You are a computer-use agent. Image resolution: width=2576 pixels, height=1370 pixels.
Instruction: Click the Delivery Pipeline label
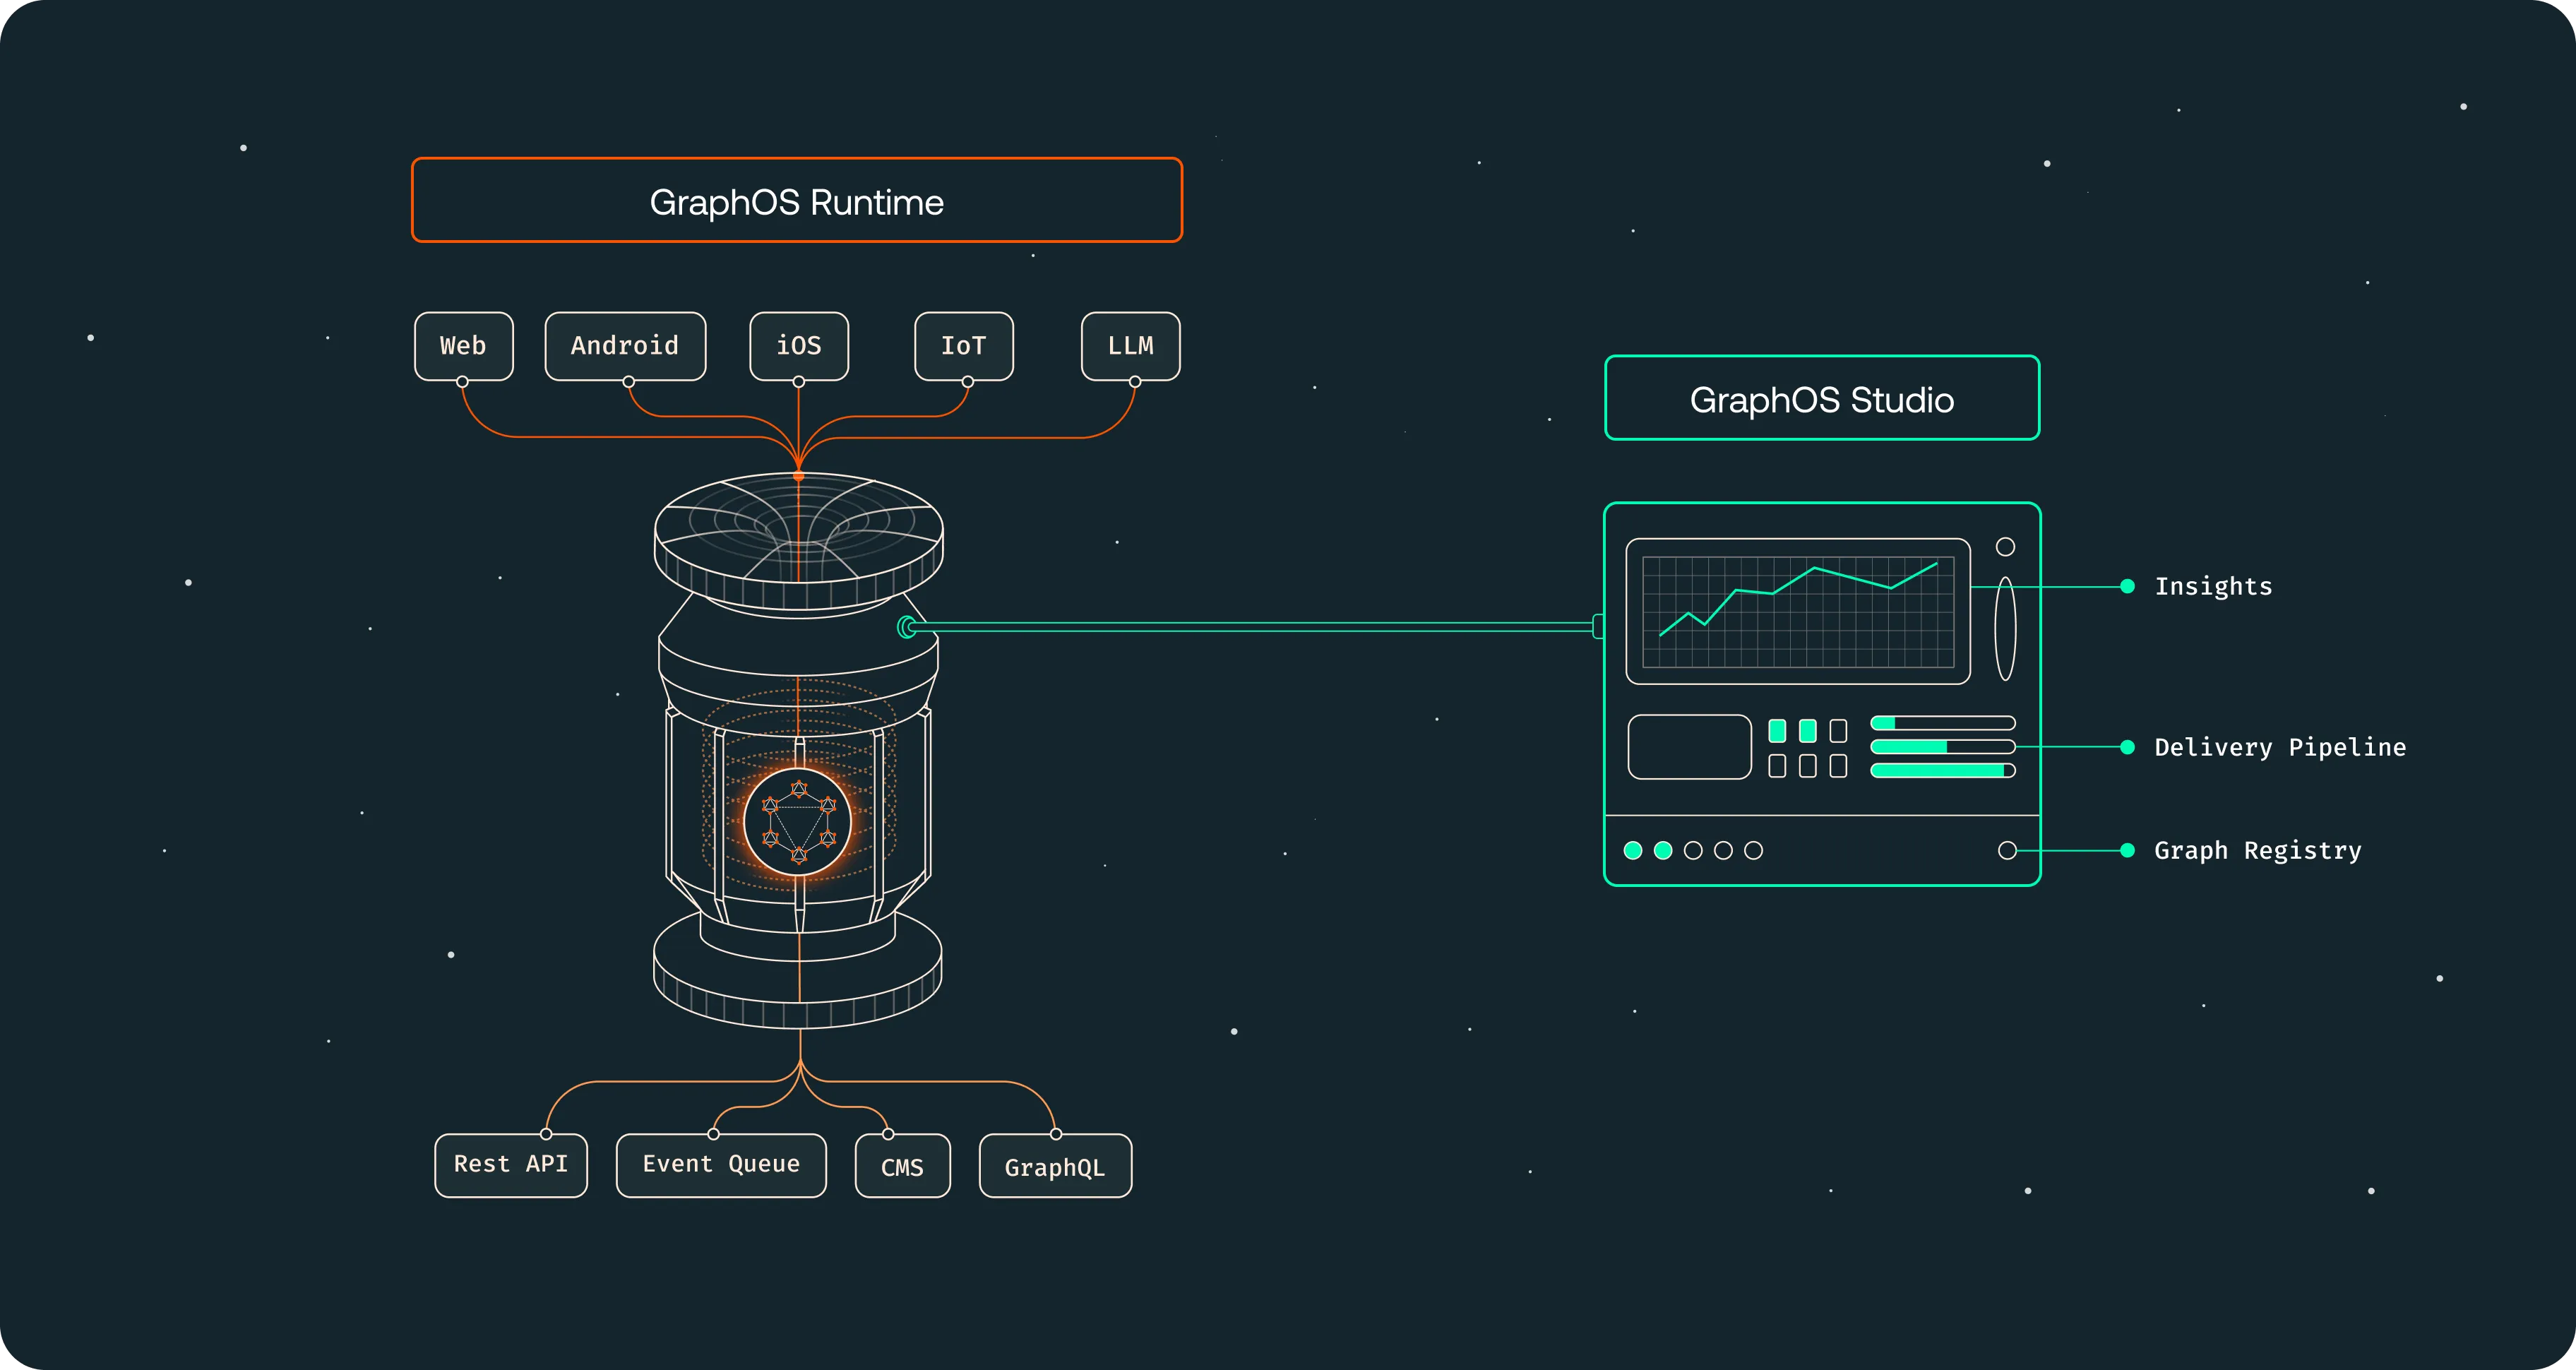click(2280, 747)
